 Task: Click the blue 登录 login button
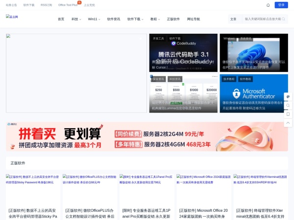coord(281,5)
